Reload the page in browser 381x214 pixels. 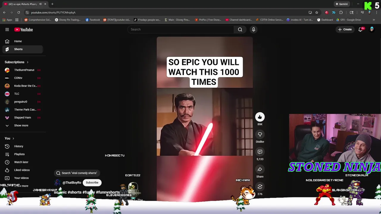[18, 12]
